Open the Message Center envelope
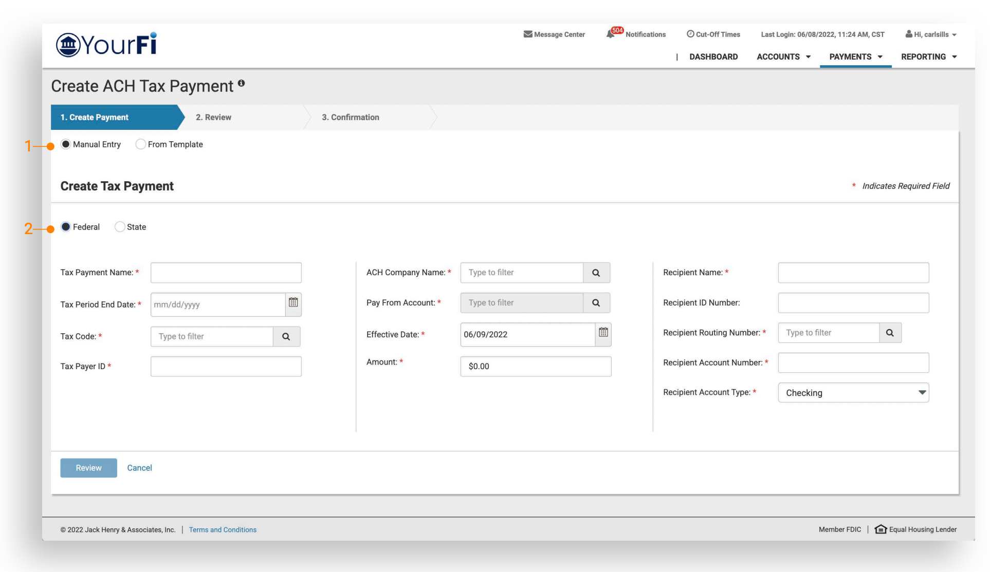The height and width of the screenshot is (572, 990). (528, 34)
